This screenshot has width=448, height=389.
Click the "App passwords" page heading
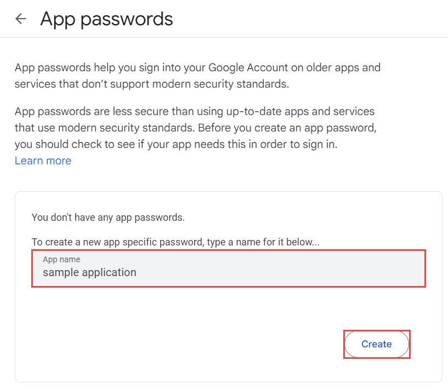coord(106,19)
